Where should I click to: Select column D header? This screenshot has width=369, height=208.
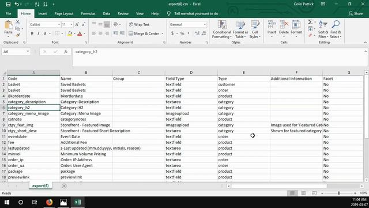click(191, 73)
